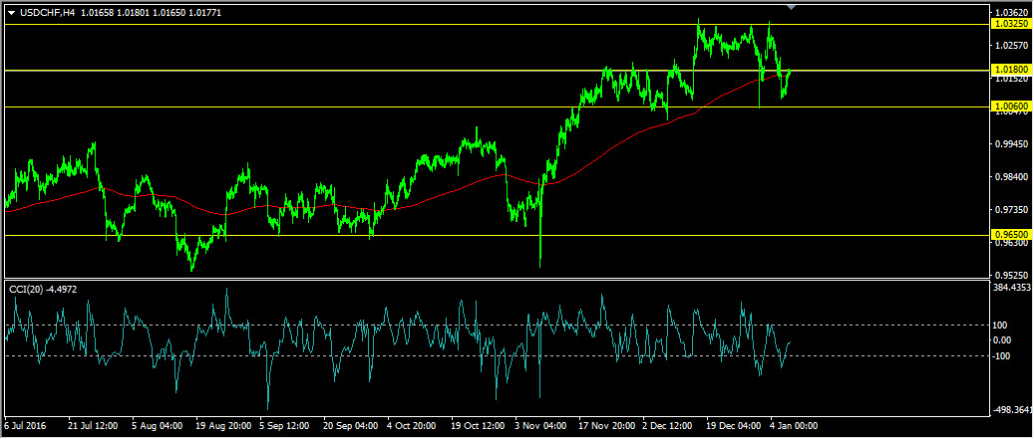The height and width of the screenshot is (439, 1034).
Task: Click the 19 Oct 12:00 time label
Action: coord(476,426)
